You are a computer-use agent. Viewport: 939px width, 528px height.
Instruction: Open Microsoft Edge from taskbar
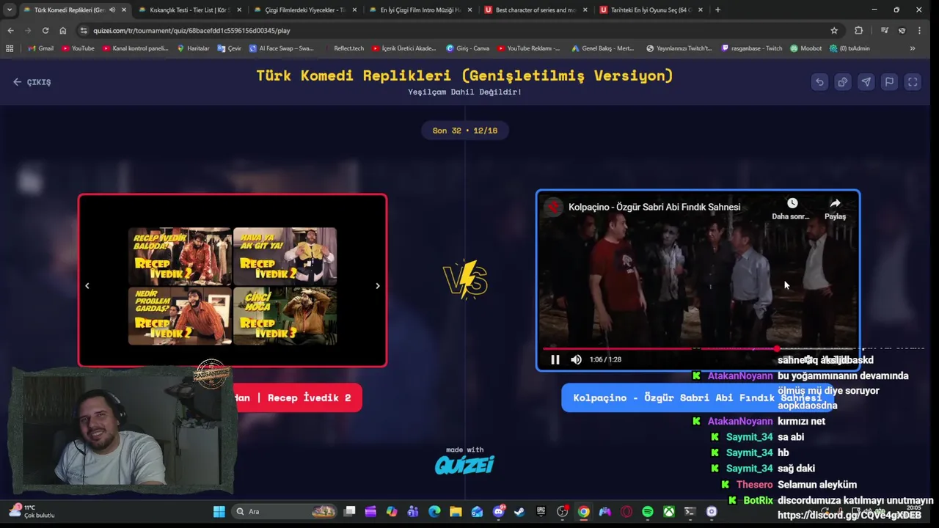pyautogui.click(x=434, y=512)
